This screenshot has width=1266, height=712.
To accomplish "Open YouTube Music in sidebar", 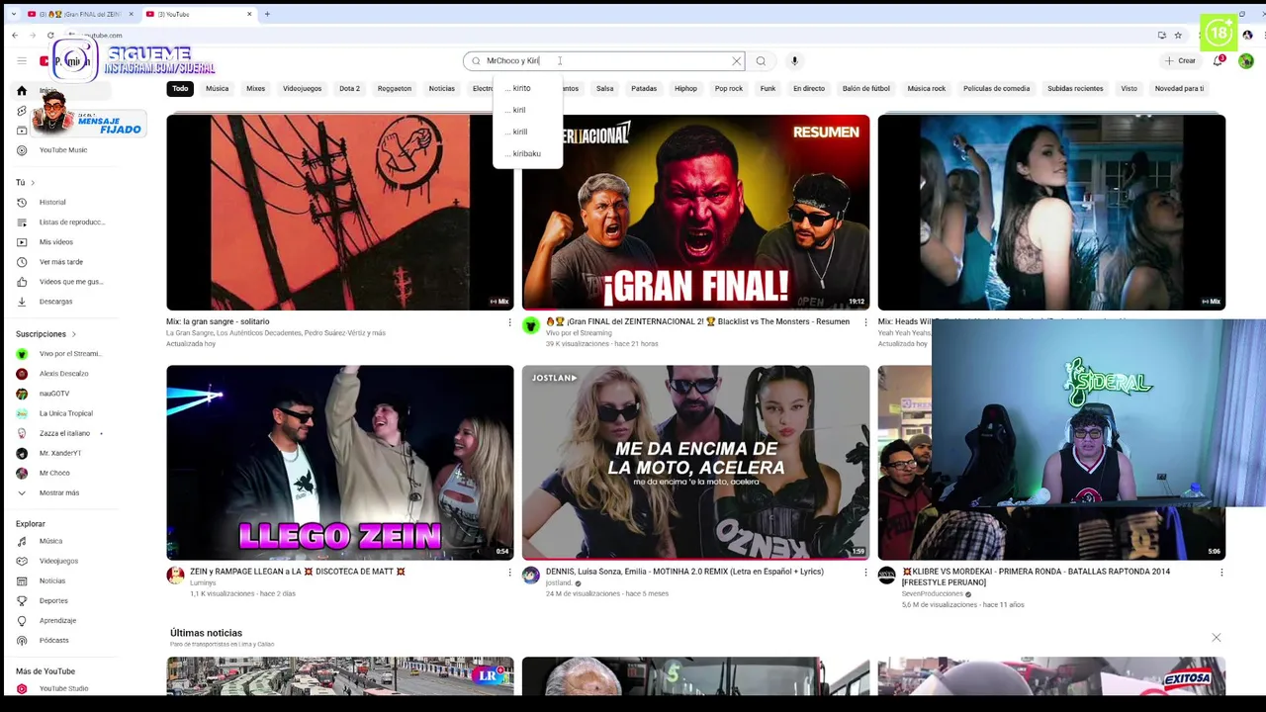I will tap(63, 150).
